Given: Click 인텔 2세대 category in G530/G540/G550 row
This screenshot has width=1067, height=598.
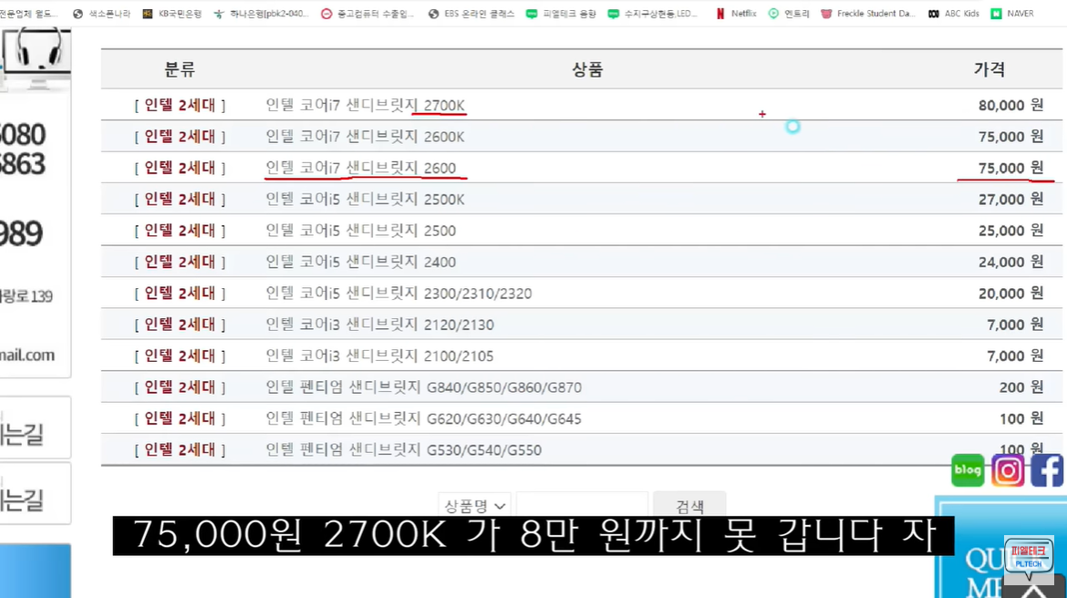Looking at the screenshot, I should coord(180,449).
